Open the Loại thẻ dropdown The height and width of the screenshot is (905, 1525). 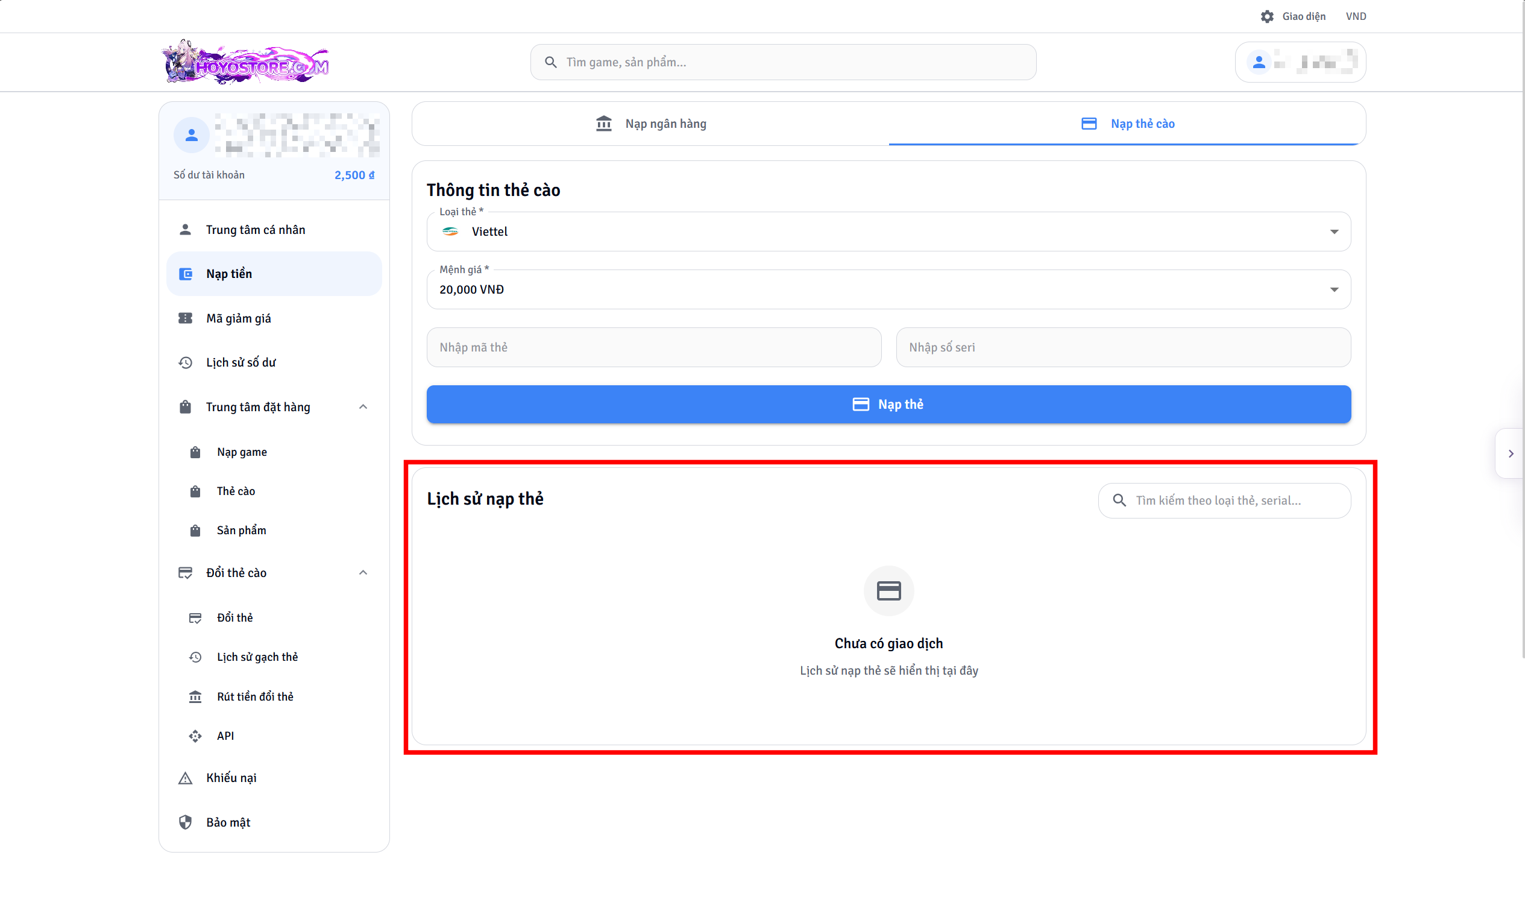(888, 232)
